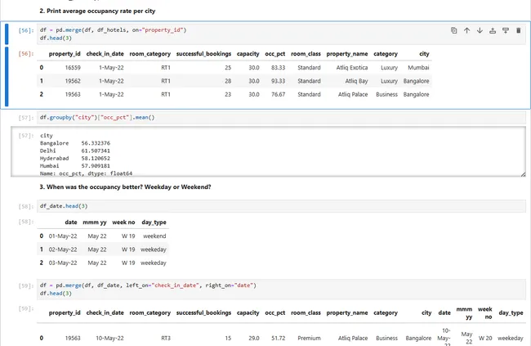Click 'room_category' header in first table
The height and width of the screenshot is (346, 531).
coord(150,54)
